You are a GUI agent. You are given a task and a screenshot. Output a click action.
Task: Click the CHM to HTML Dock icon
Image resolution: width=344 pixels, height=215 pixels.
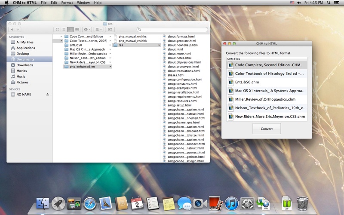(x=263, y=203)
